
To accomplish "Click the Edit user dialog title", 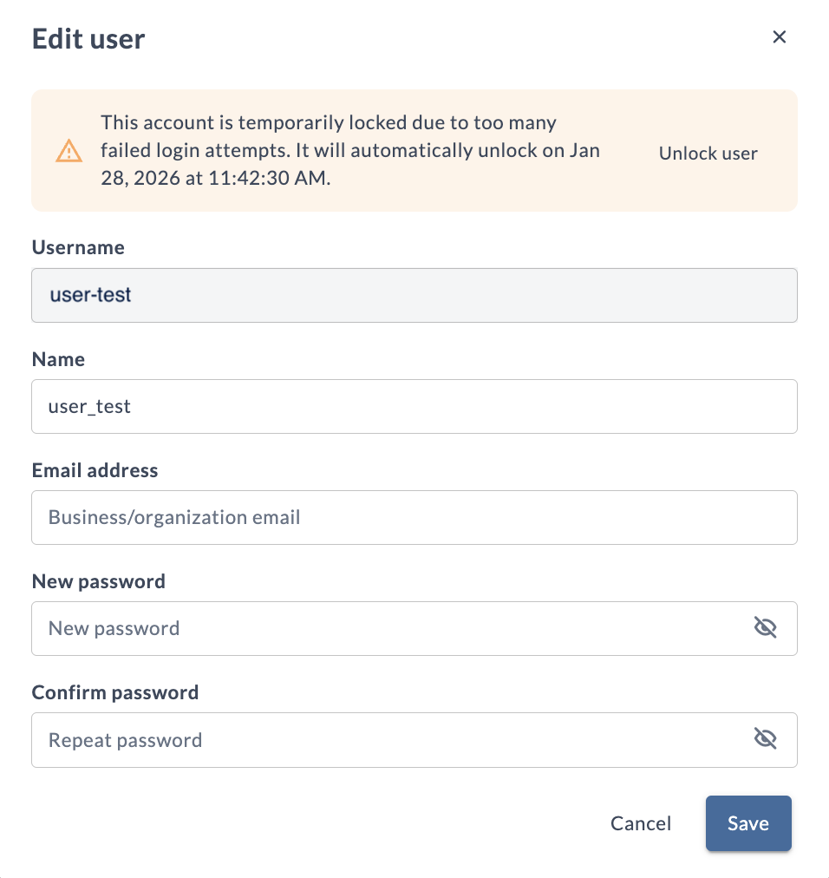I will click(88, 38).
